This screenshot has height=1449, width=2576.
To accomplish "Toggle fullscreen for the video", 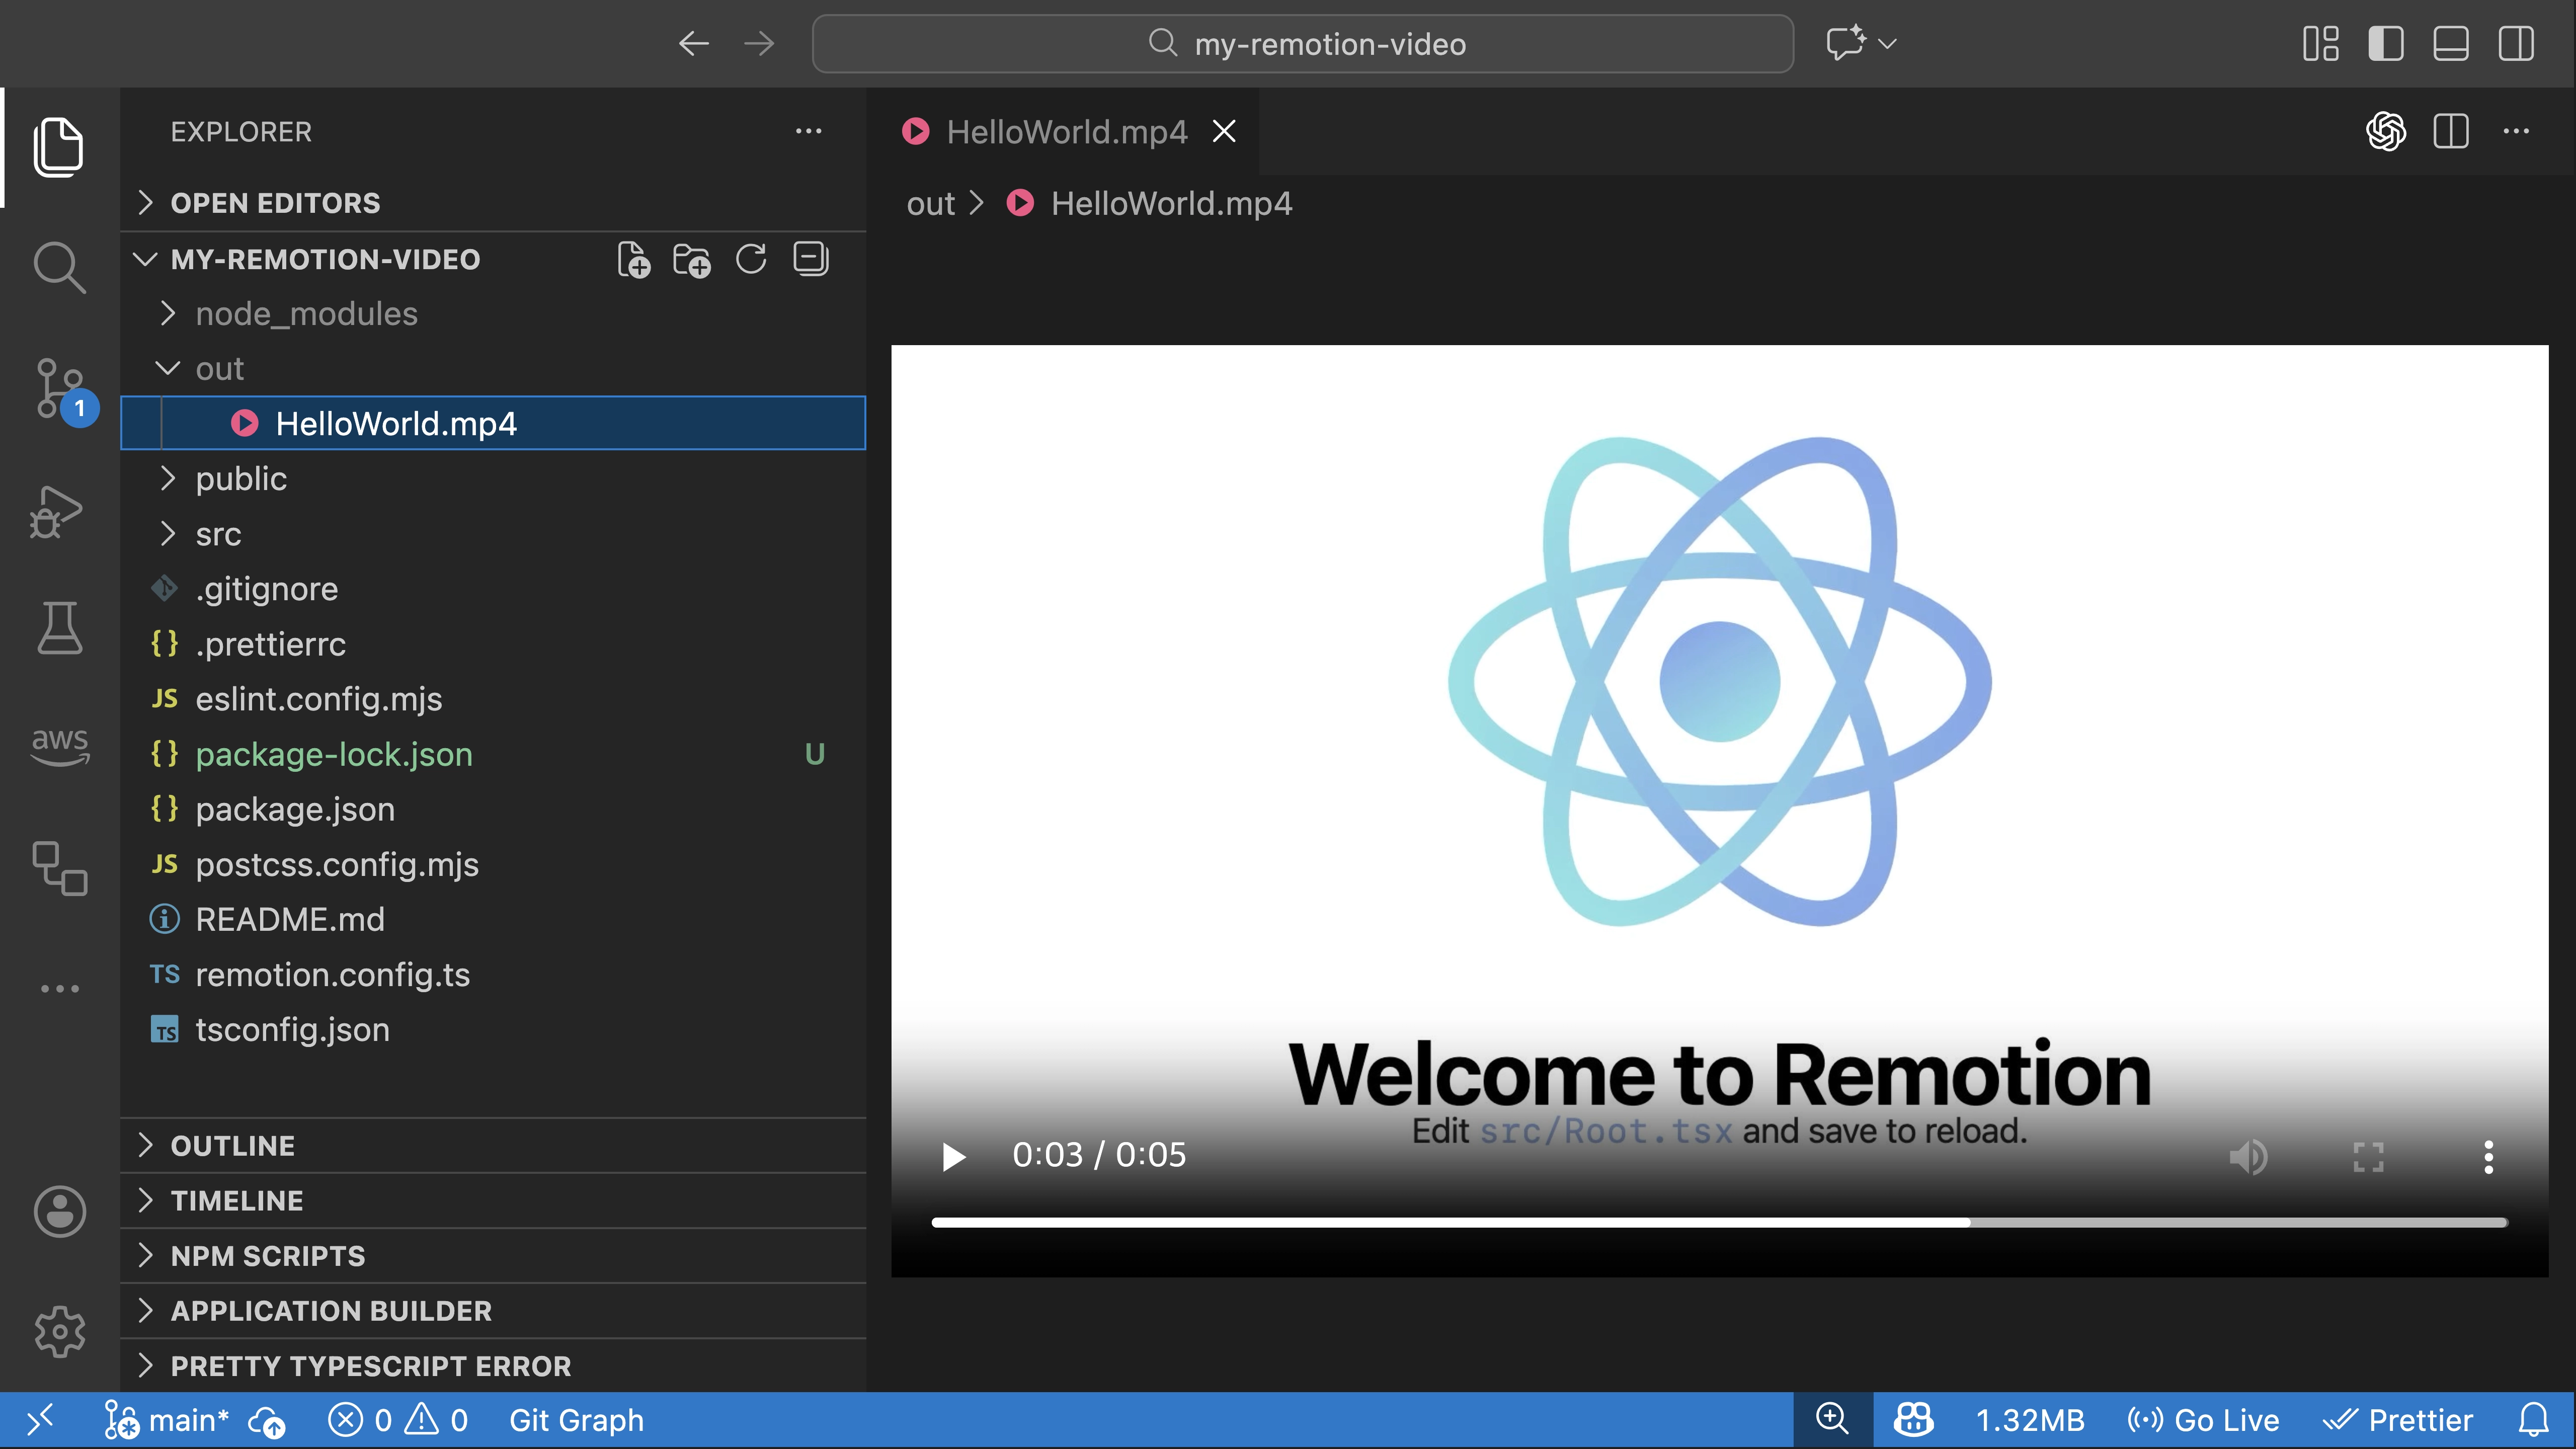I will (x=2369, y=1157).
